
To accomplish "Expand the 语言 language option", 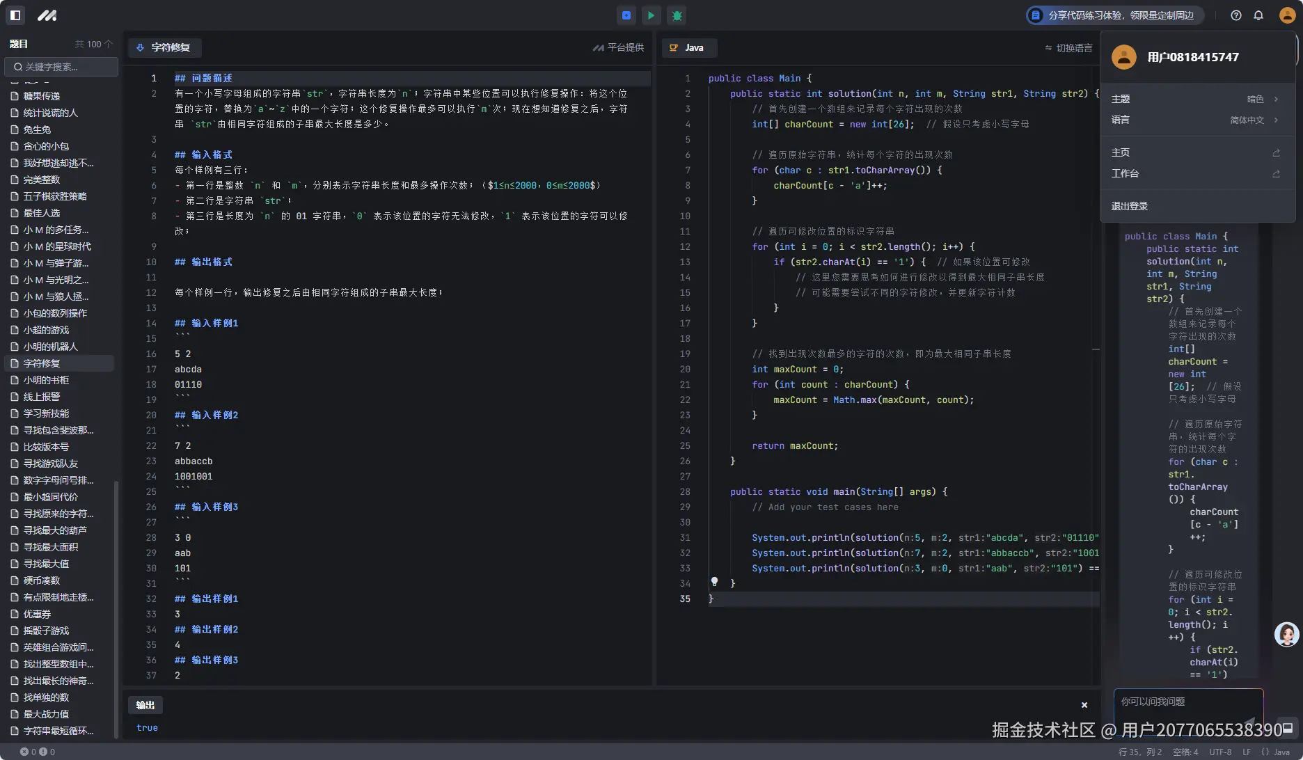I will point(1196,120).
